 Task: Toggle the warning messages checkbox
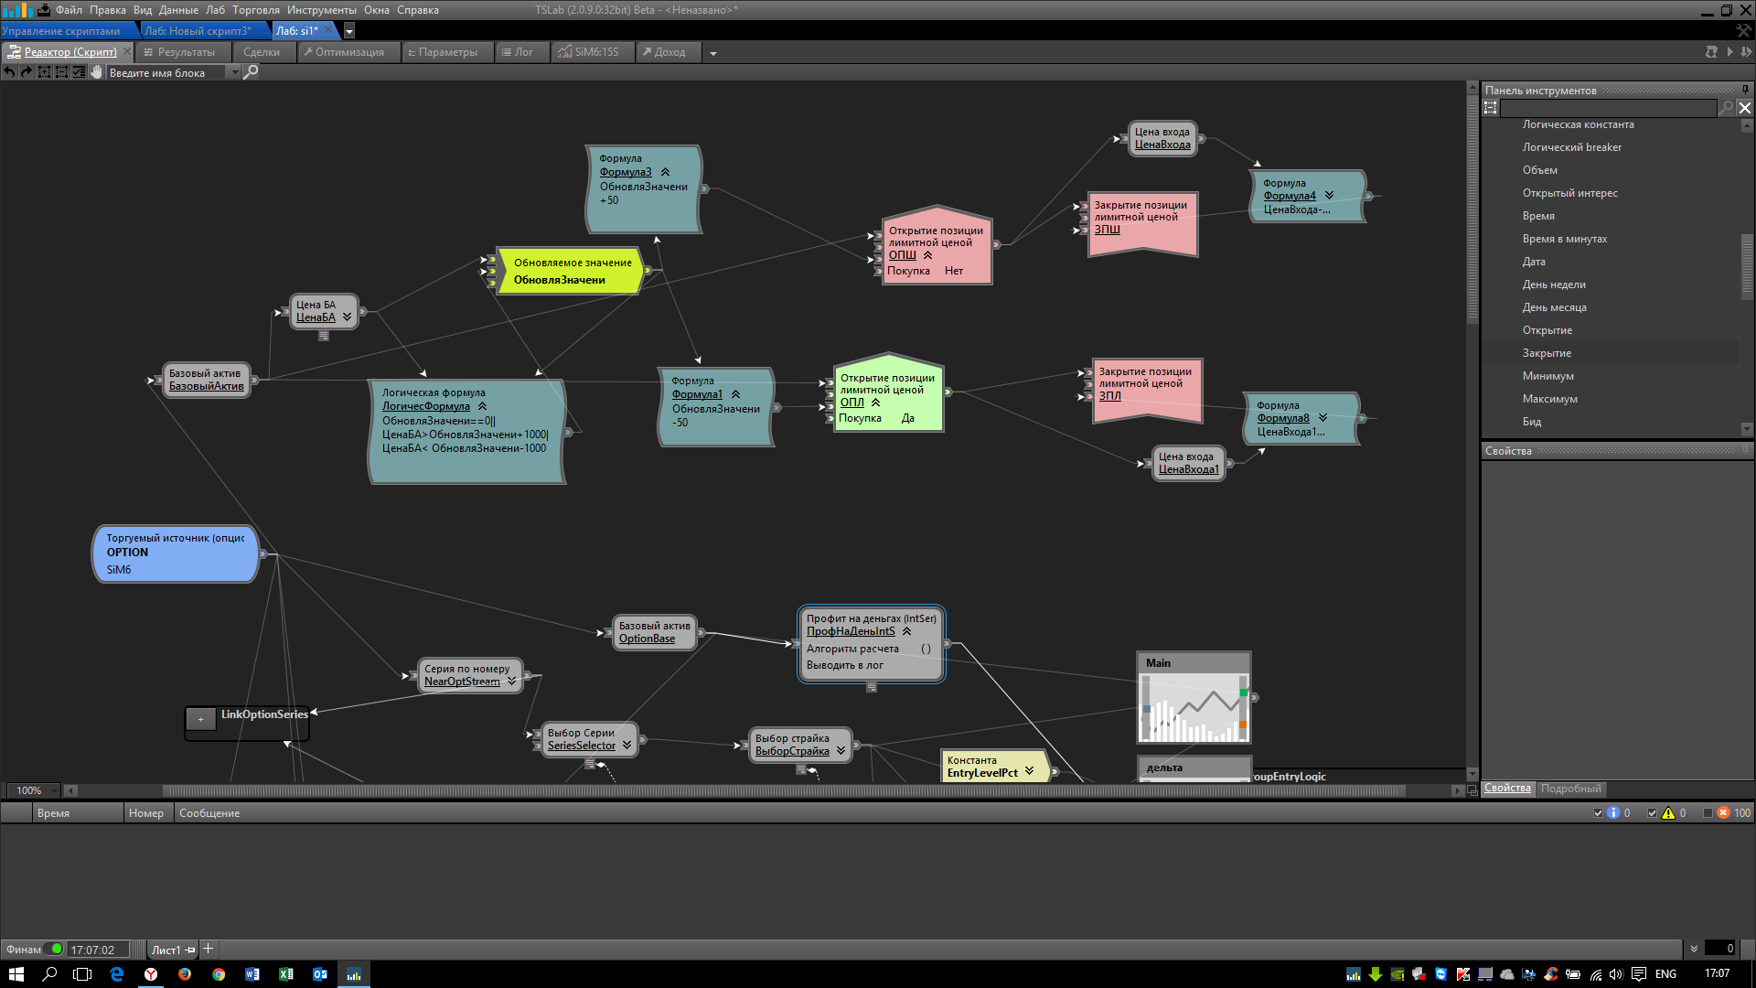(1652, 813)
